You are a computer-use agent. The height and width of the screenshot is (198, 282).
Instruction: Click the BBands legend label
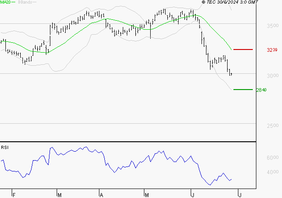tap(25, 2)
